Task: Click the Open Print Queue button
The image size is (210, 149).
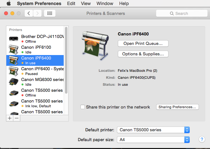Action: pyautogui.click(x=143, y=43)
